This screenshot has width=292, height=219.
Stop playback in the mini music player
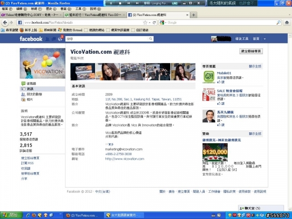pos(120,3)
